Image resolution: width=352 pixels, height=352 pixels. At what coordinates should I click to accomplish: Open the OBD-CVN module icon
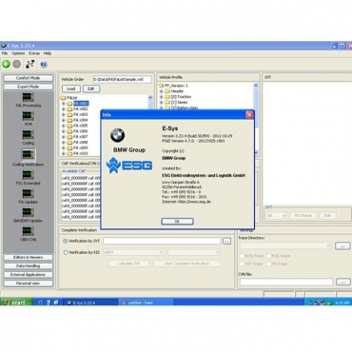tap(28, 231)
